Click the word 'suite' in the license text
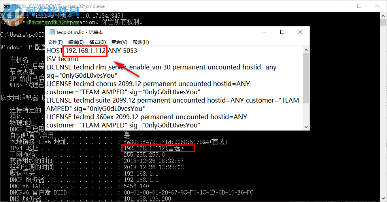 click(103, 101)
